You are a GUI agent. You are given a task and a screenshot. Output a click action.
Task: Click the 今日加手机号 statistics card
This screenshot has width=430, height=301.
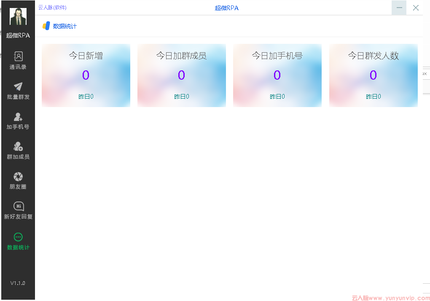click(x=277, y=75)
